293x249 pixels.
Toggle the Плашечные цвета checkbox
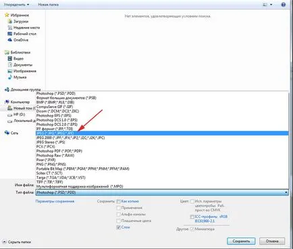118,221
